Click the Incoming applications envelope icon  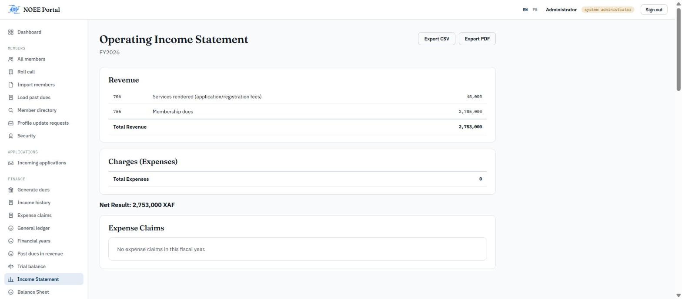point(11,163)
